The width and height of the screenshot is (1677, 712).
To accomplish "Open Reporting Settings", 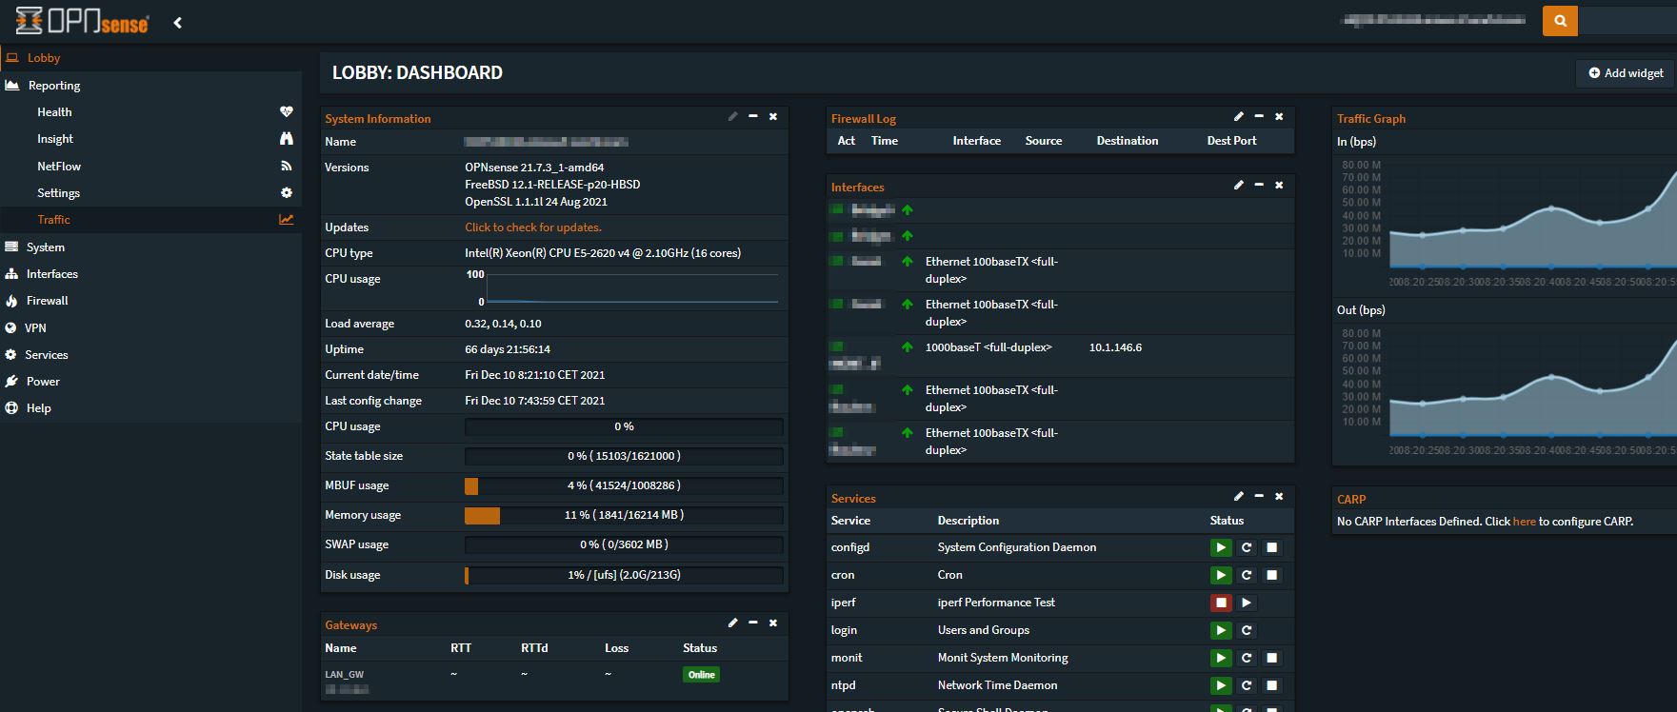I will pos(150,192).
